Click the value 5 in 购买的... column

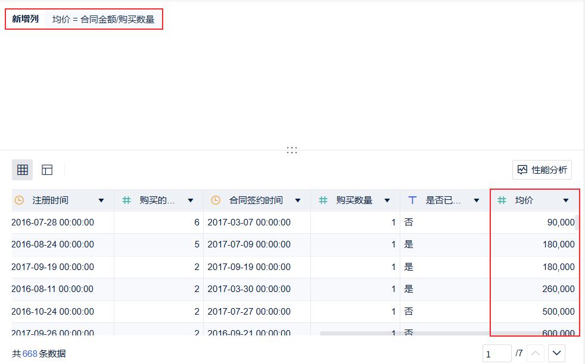coord(197,244)
